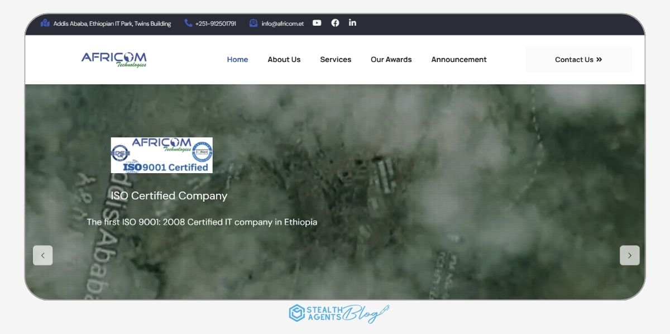Click the Africom Technologies header logo

point(114,59)
